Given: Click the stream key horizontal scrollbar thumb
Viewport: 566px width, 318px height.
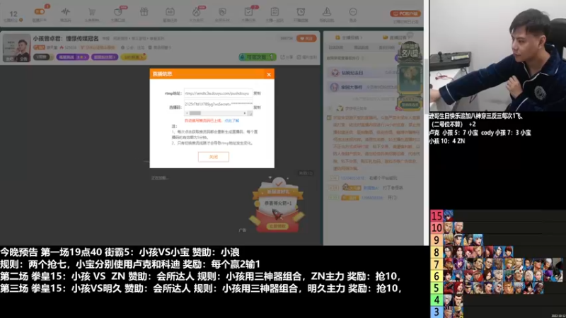Looking at the screenshot, I should pyautogui.click(x=195, y=113).
